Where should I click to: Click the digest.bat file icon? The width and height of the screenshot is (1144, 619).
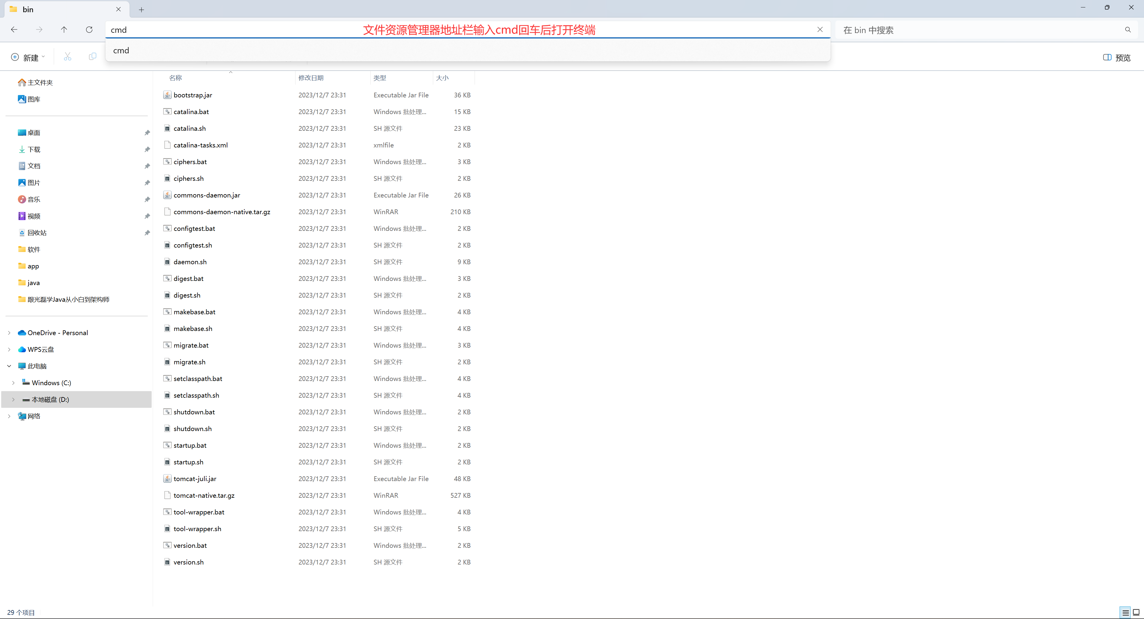pos(167,279)
